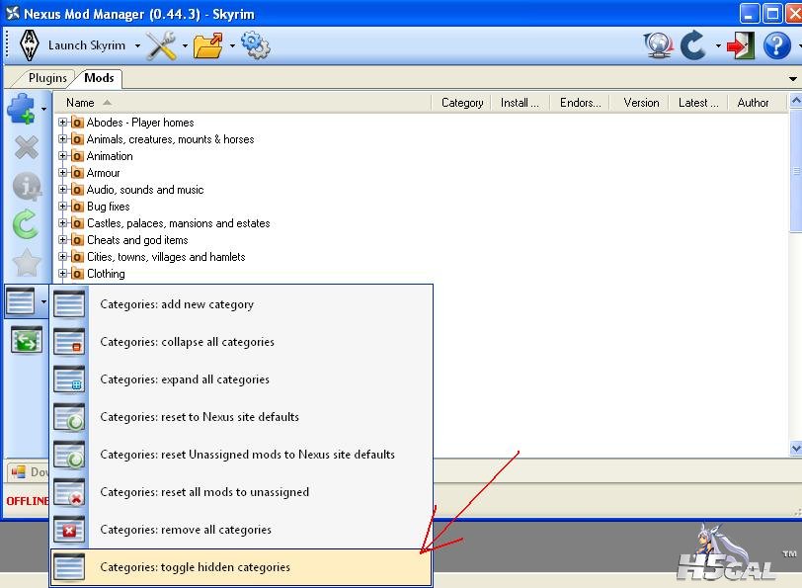
Task: Open settings with the blue gears icon
Action: pos(255,45)
